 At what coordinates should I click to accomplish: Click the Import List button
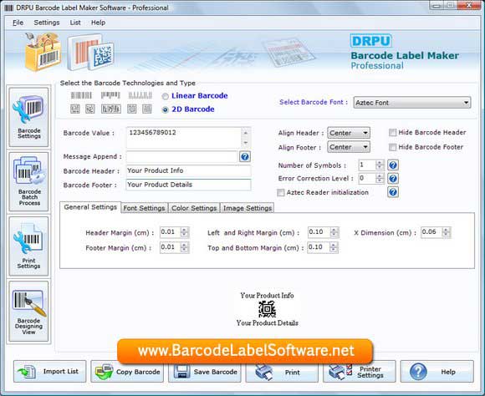pos(50,372)
